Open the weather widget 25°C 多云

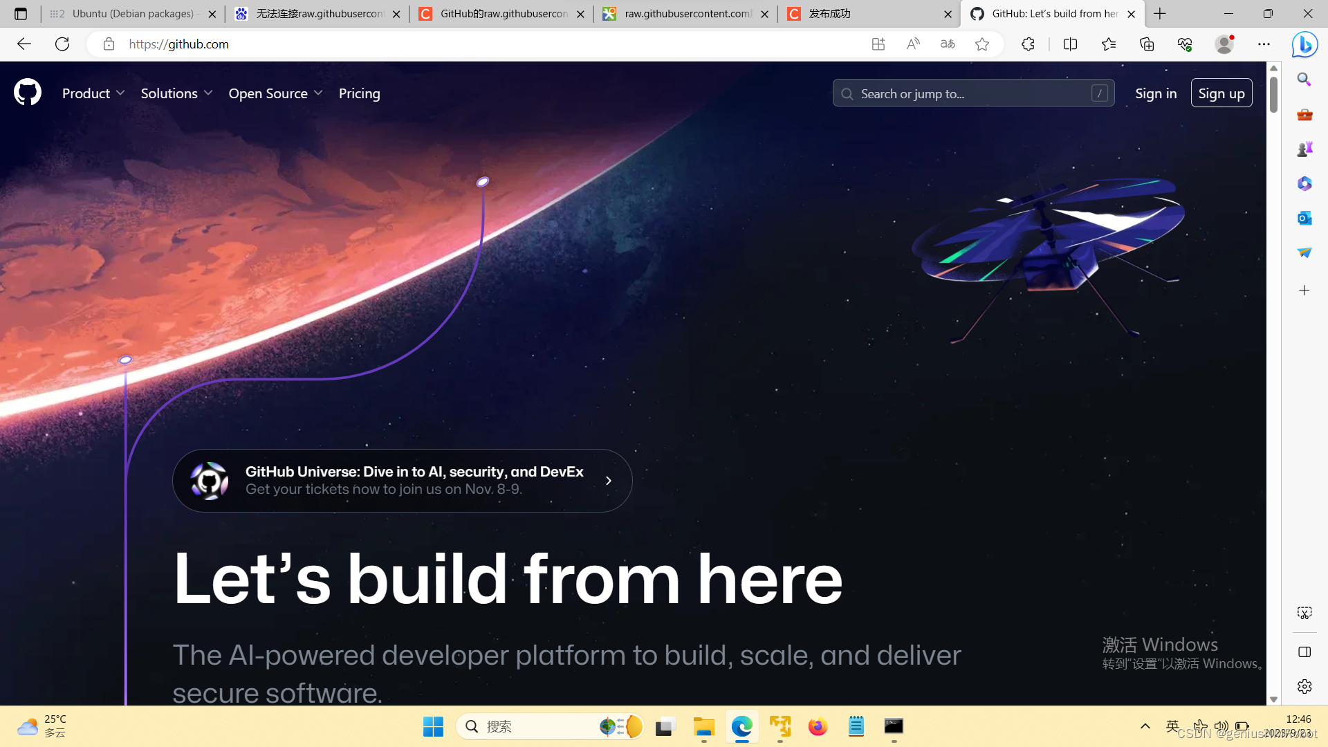click(x=41, y=727)
